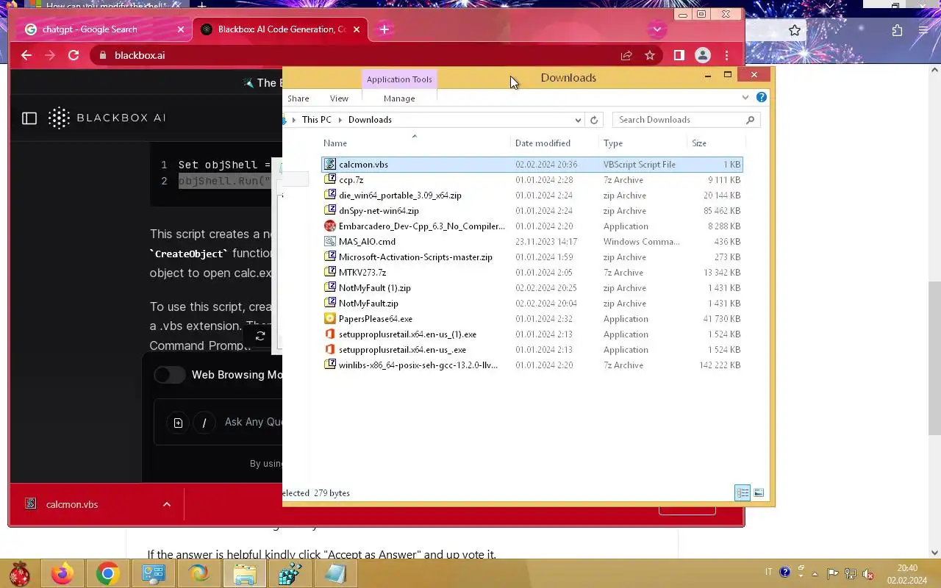Close the chatgpt Google Search tab

(x=181, y=29)
